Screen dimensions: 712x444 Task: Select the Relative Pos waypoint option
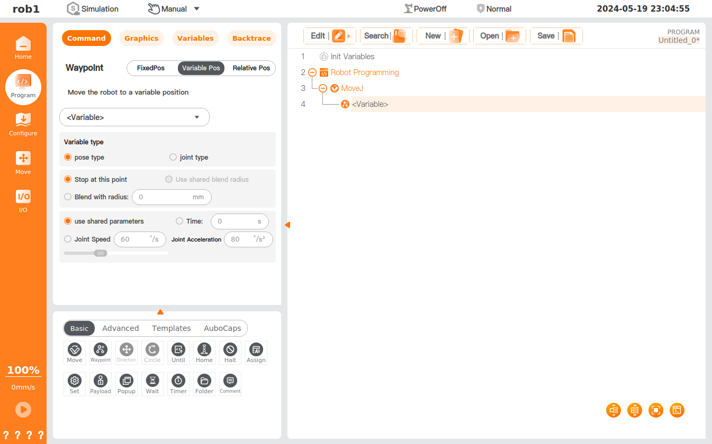click(251, 68)
